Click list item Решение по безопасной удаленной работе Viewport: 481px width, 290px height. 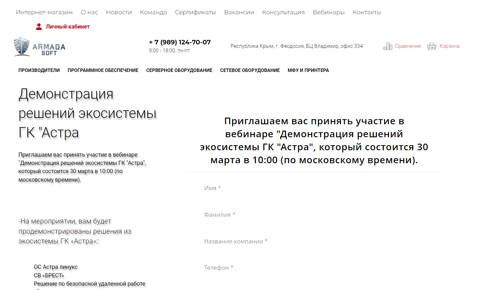[90, 284]
